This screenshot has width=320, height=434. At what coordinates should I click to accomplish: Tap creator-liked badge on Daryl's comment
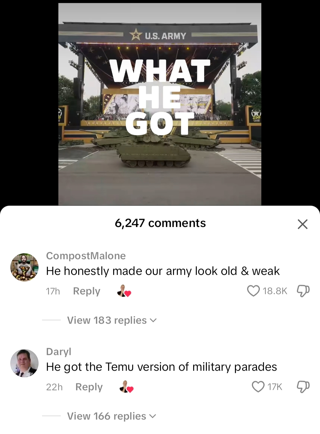[x=127, y=387]
